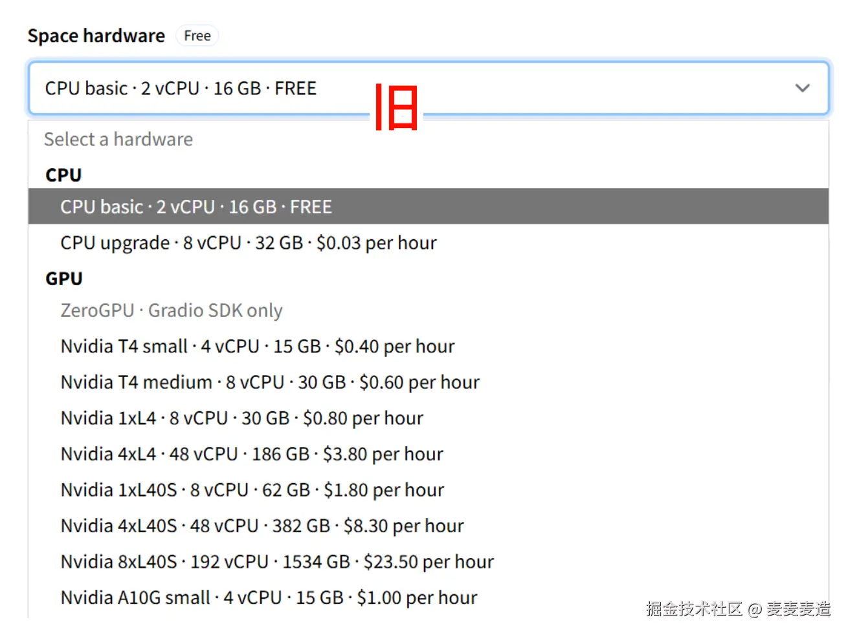Select Nvidia 4xL4 48 vCPU option

(x=428, y=454)
